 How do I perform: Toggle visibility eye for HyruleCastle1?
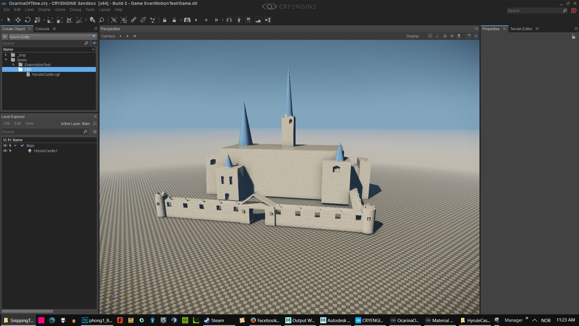[5, 151]
